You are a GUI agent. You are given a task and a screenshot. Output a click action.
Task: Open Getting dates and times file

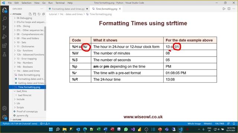(x=31, y=83)
